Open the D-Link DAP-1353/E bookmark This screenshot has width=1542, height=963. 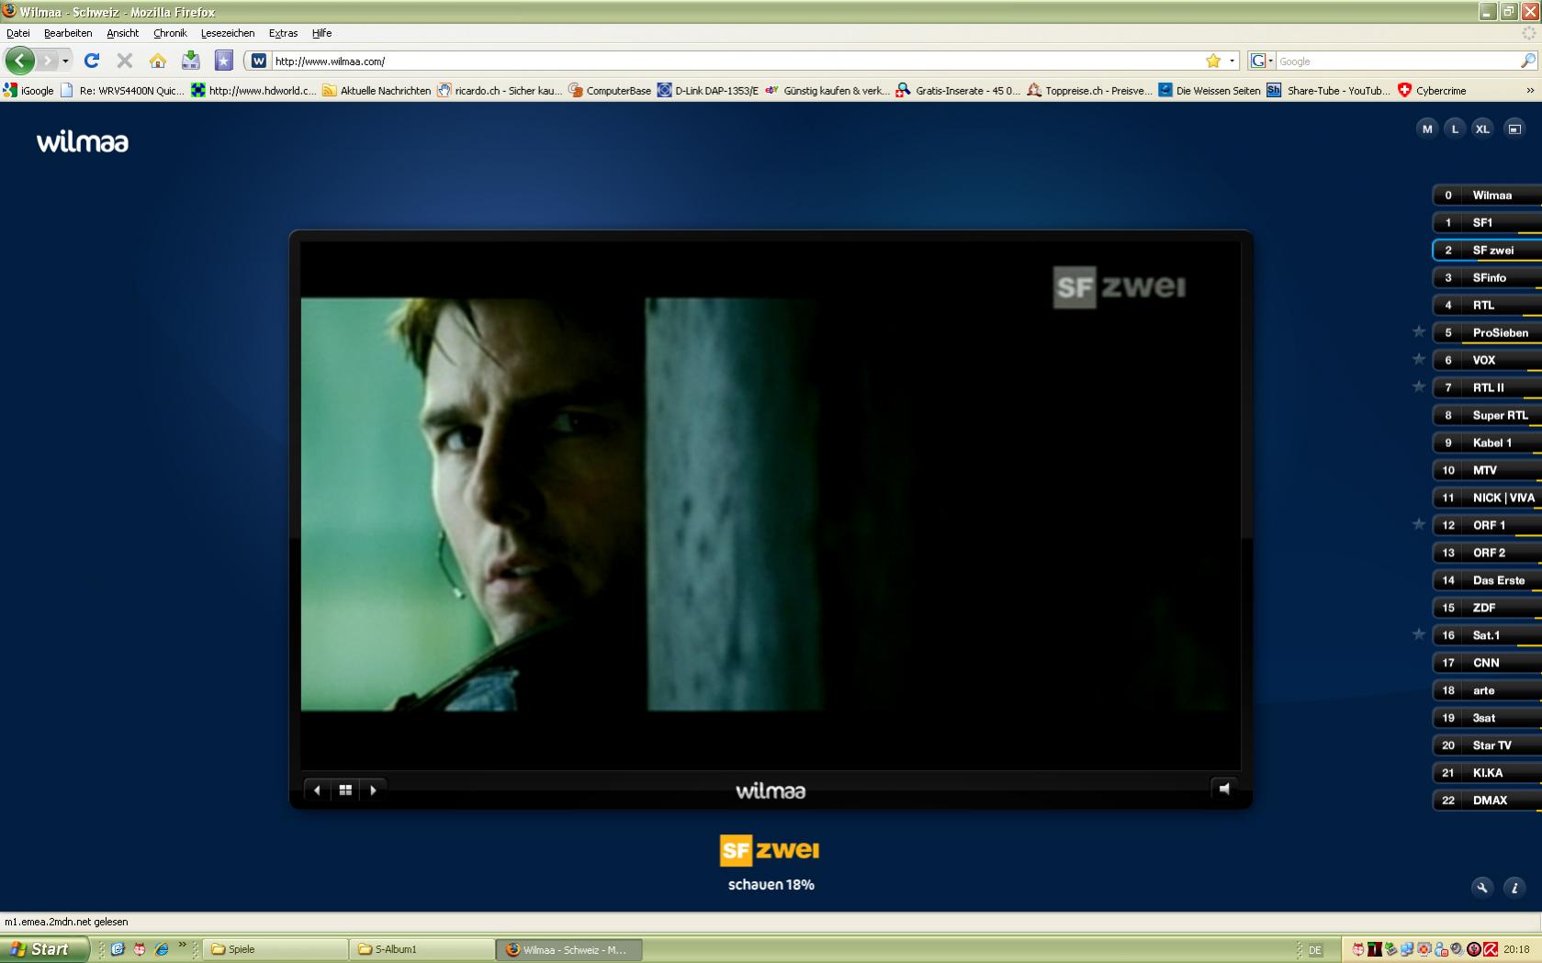[708, 91]
